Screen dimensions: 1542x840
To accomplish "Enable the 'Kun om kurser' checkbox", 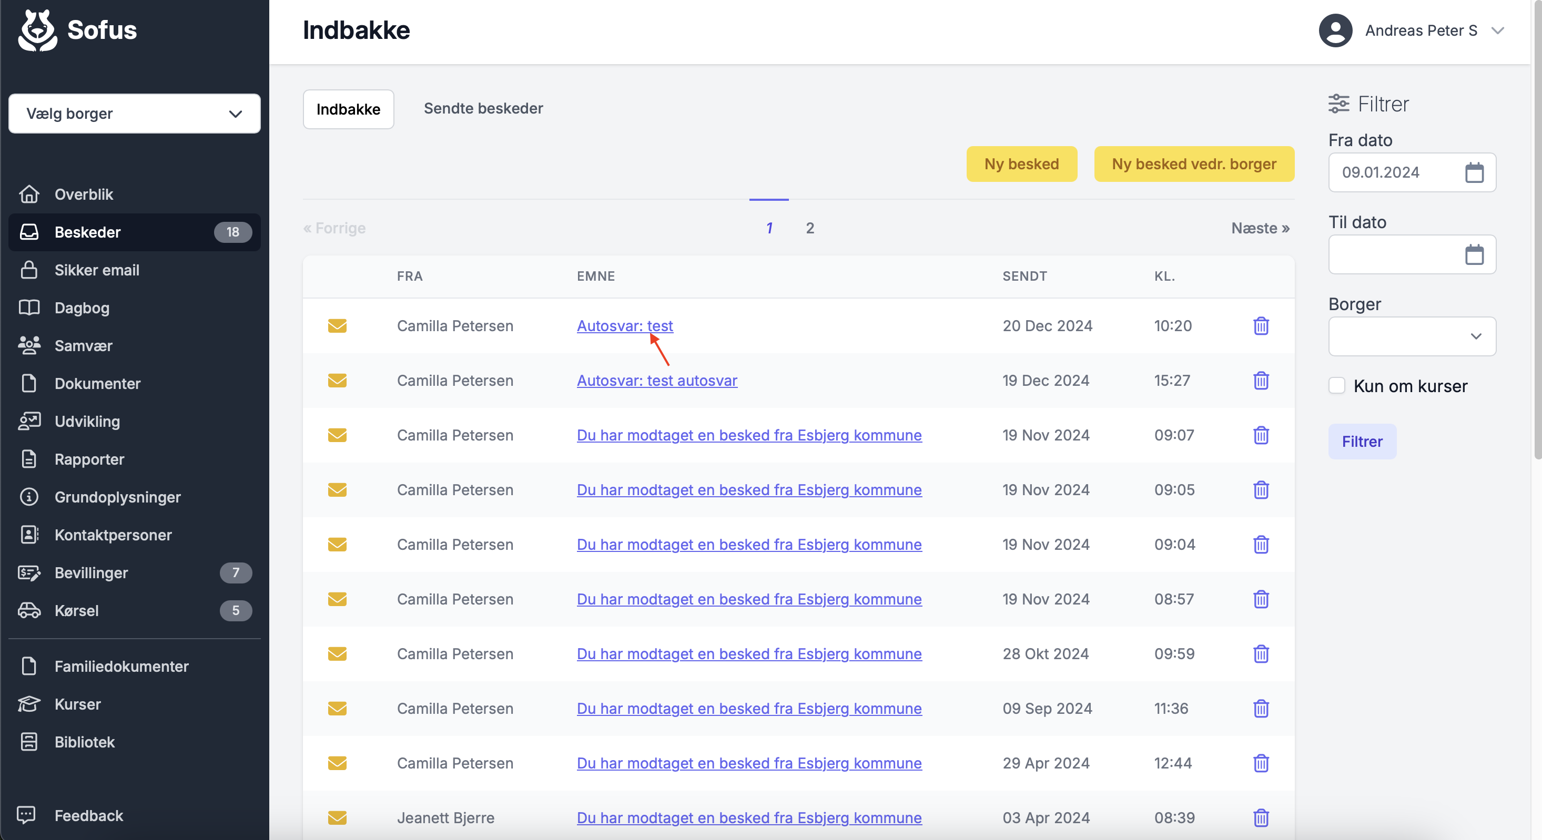I will click(1337, 386).
